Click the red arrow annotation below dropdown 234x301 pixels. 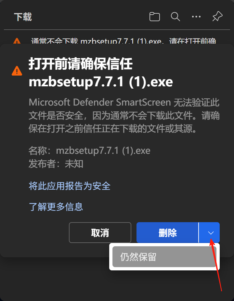tap(216, 265)
